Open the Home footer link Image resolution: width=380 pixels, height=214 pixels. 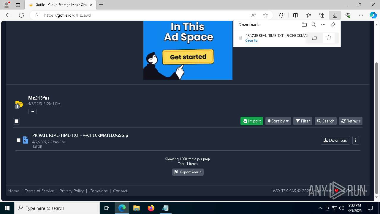pos(14,191)
